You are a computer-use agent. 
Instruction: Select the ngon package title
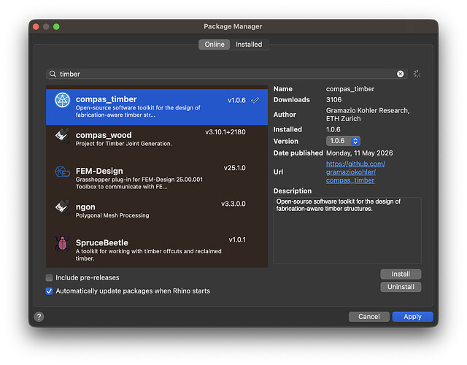click(x=85, y=207)
